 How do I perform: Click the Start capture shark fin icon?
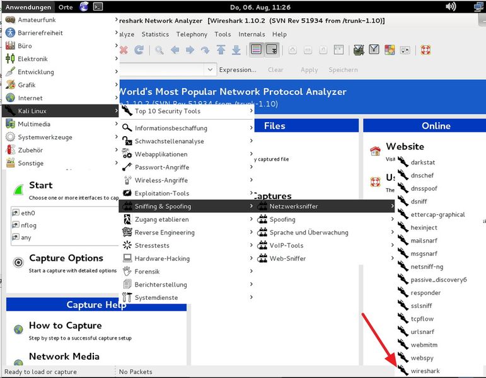(x=19, y=189)
